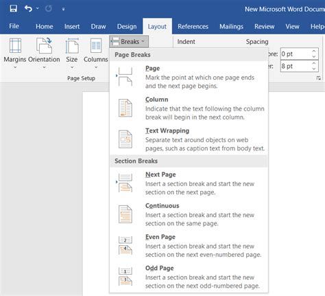Click the Page break icon
This screenshot has width=325, height=296.
[x=125, y=77]
